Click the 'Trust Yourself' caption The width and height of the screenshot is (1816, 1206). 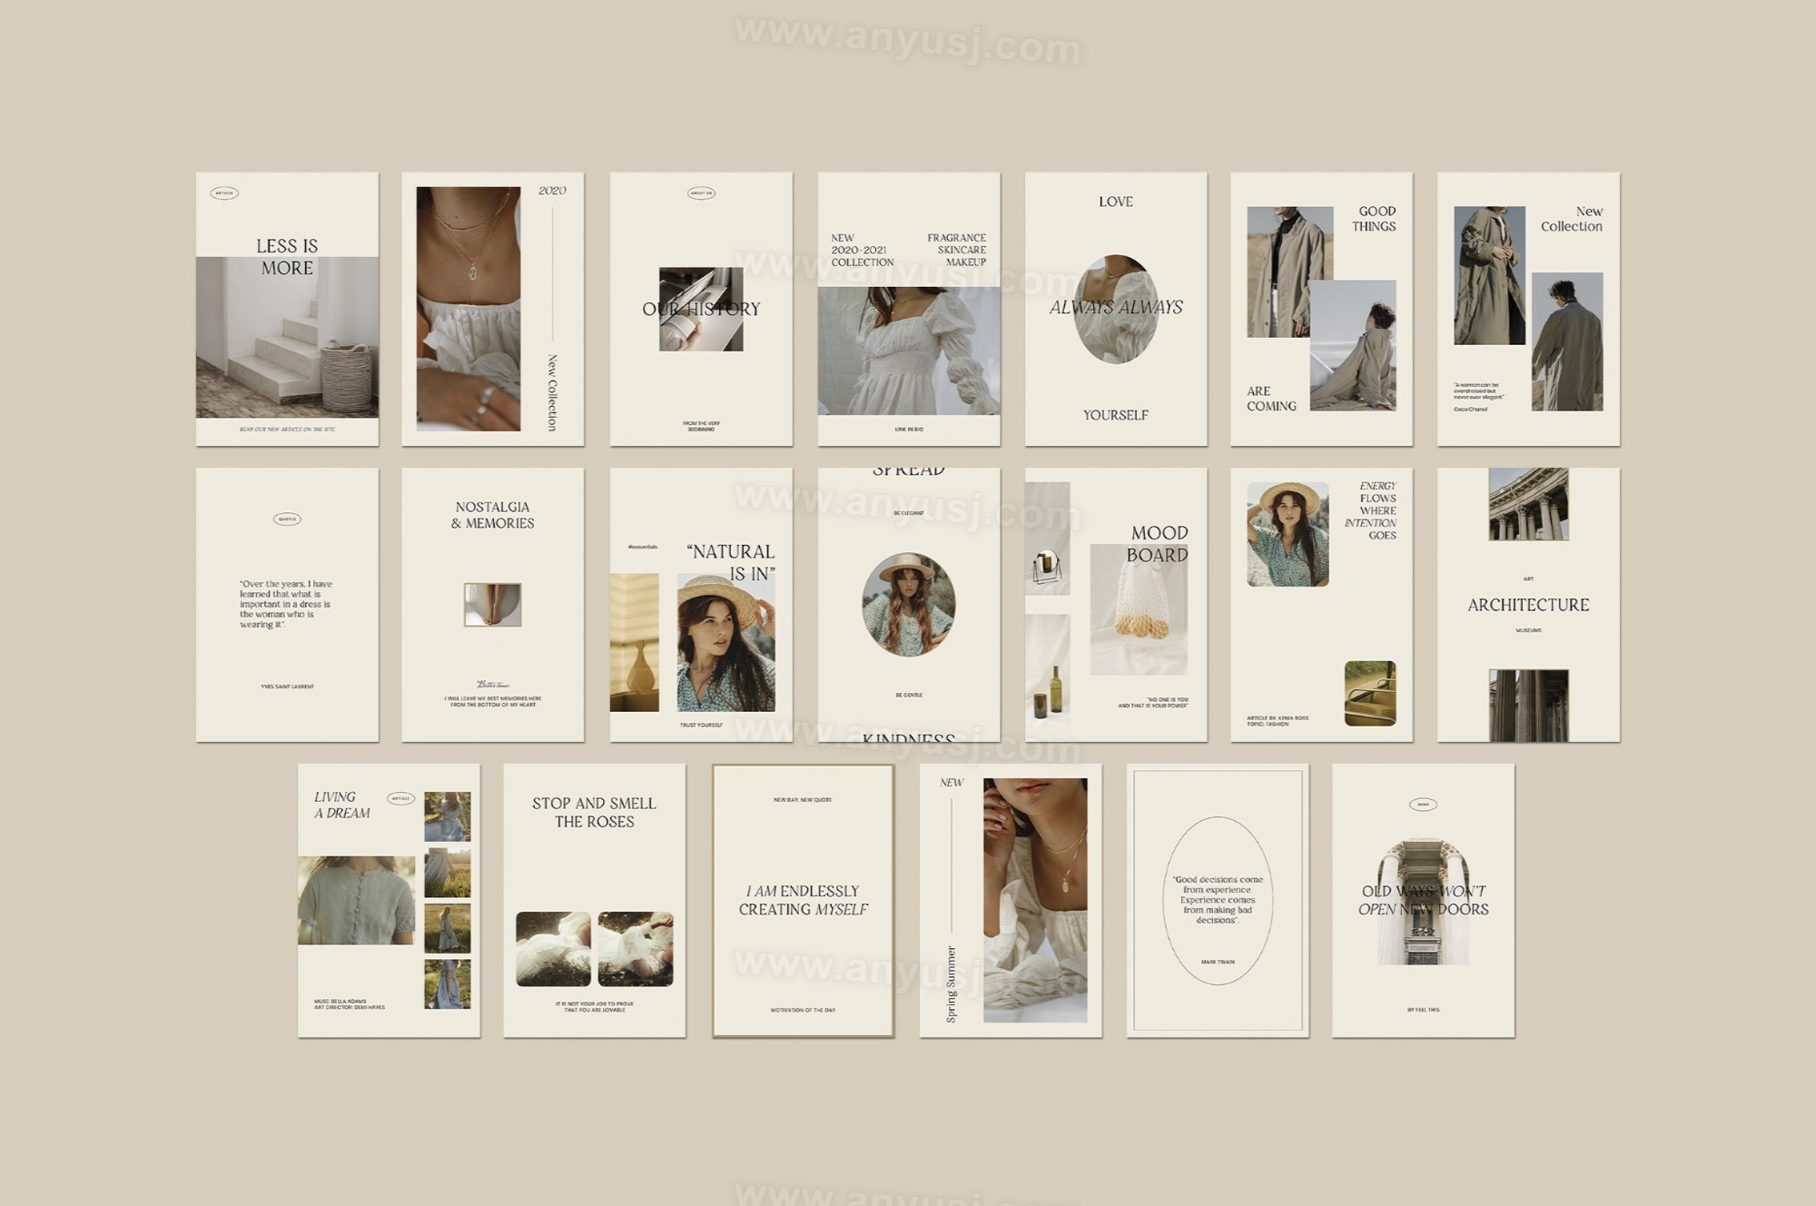[701, 725]
